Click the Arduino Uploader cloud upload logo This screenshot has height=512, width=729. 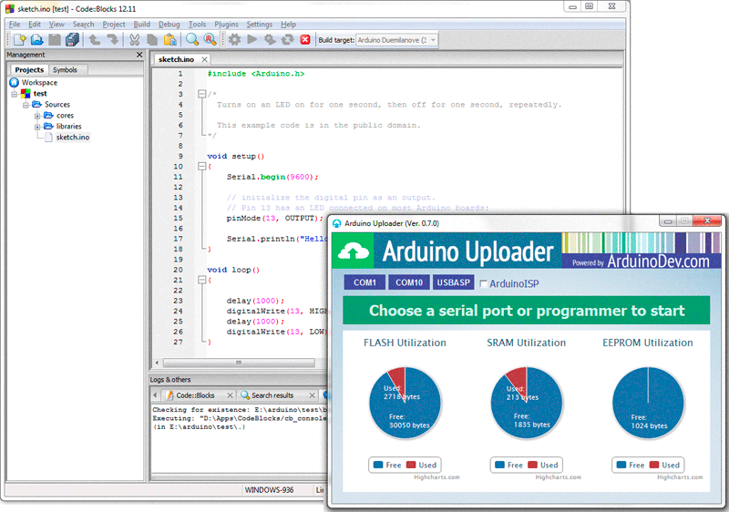click(x=353, y=251)
